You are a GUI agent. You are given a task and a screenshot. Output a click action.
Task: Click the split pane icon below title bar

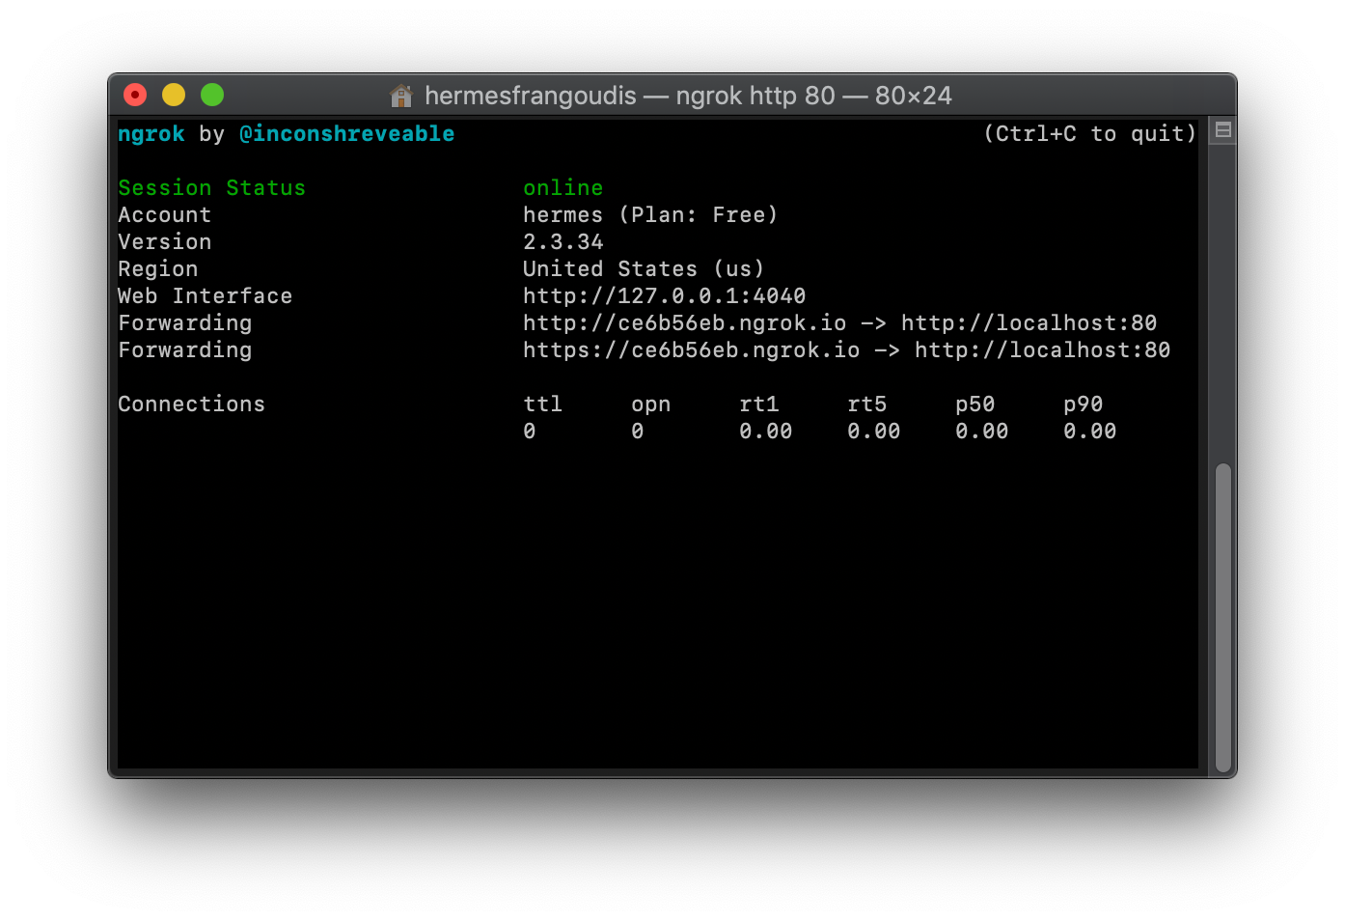coord(1222,130)
